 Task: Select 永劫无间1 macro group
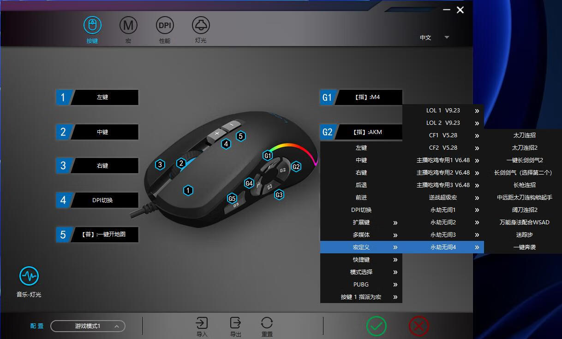click(x=443, y=210)
